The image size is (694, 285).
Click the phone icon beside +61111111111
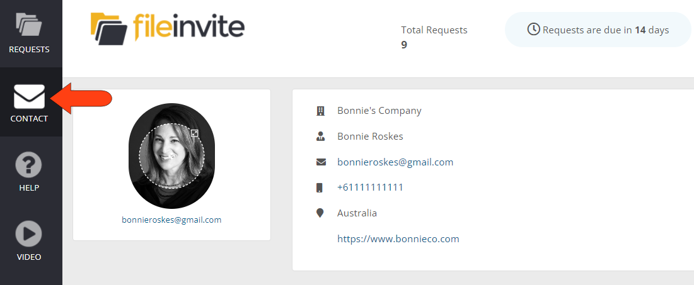[320, 187]
